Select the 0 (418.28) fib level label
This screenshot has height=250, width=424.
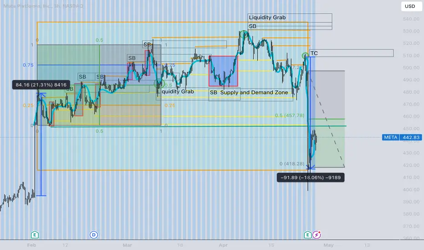click(x=292, y=164)
